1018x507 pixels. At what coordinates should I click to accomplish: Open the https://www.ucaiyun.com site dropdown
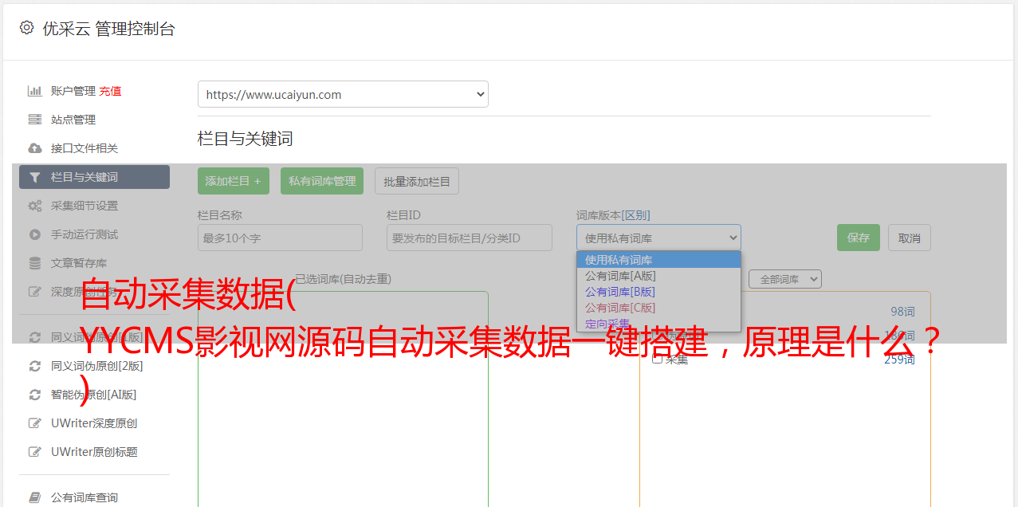point(343,94)
